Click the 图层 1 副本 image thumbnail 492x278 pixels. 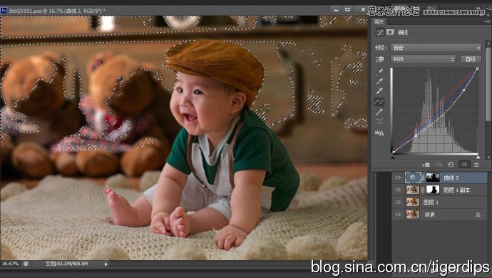click(413, 190)
